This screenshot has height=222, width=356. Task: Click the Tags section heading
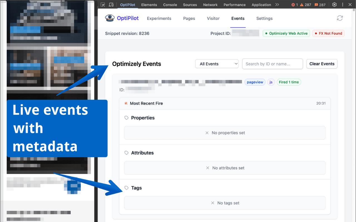137,188
